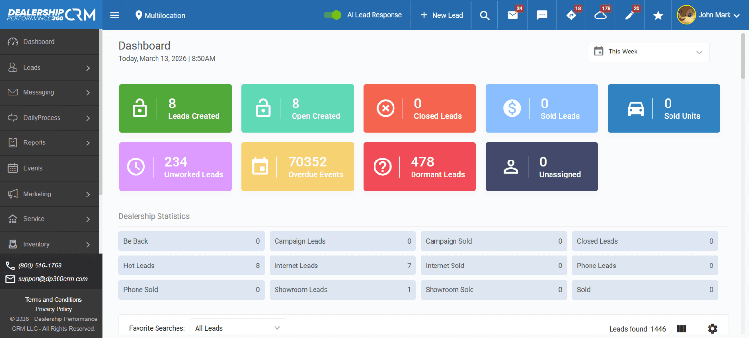Click the phone number (800) 516-1768
Viewport: 749px width, 338px height.
tap(40, 266)
